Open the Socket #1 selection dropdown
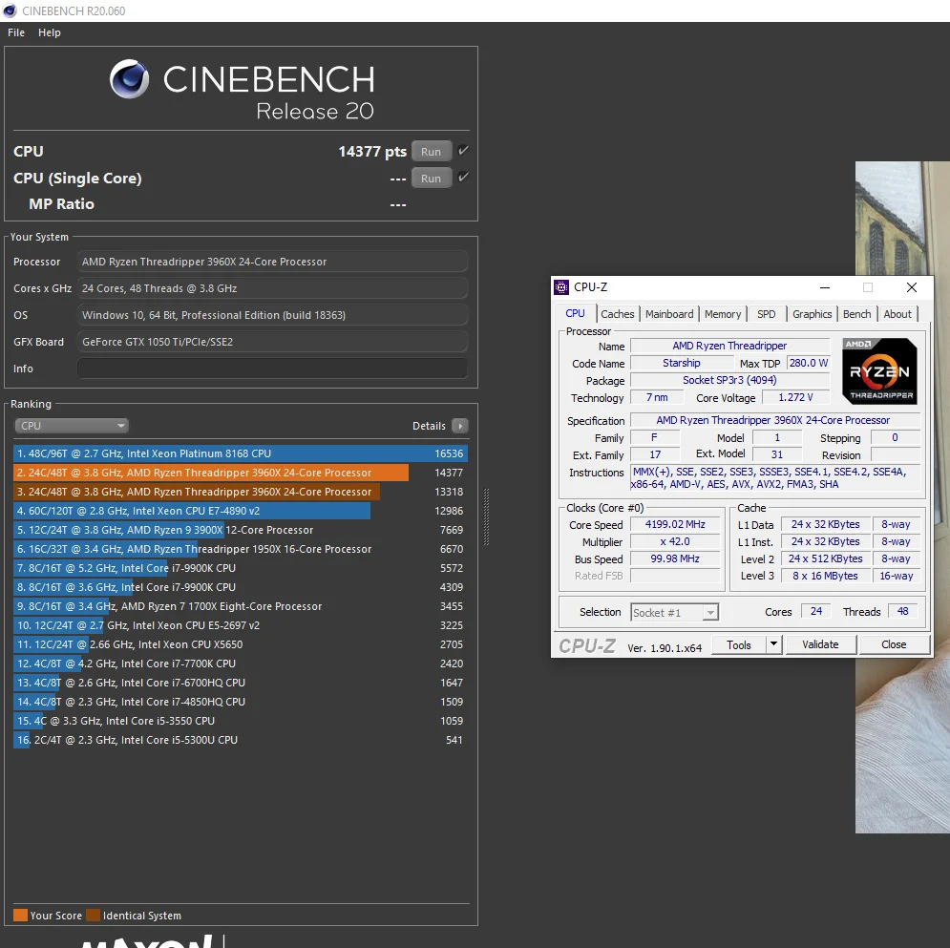950x948 pixels. [x=674, y=612]
